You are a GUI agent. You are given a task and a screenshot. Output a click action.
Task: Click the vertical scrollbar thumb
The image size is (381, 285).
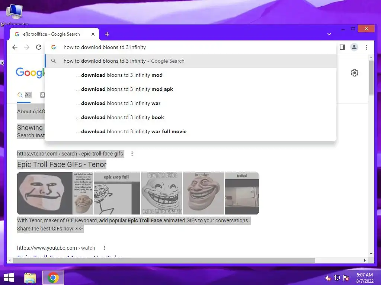click(x=371, y=78)
